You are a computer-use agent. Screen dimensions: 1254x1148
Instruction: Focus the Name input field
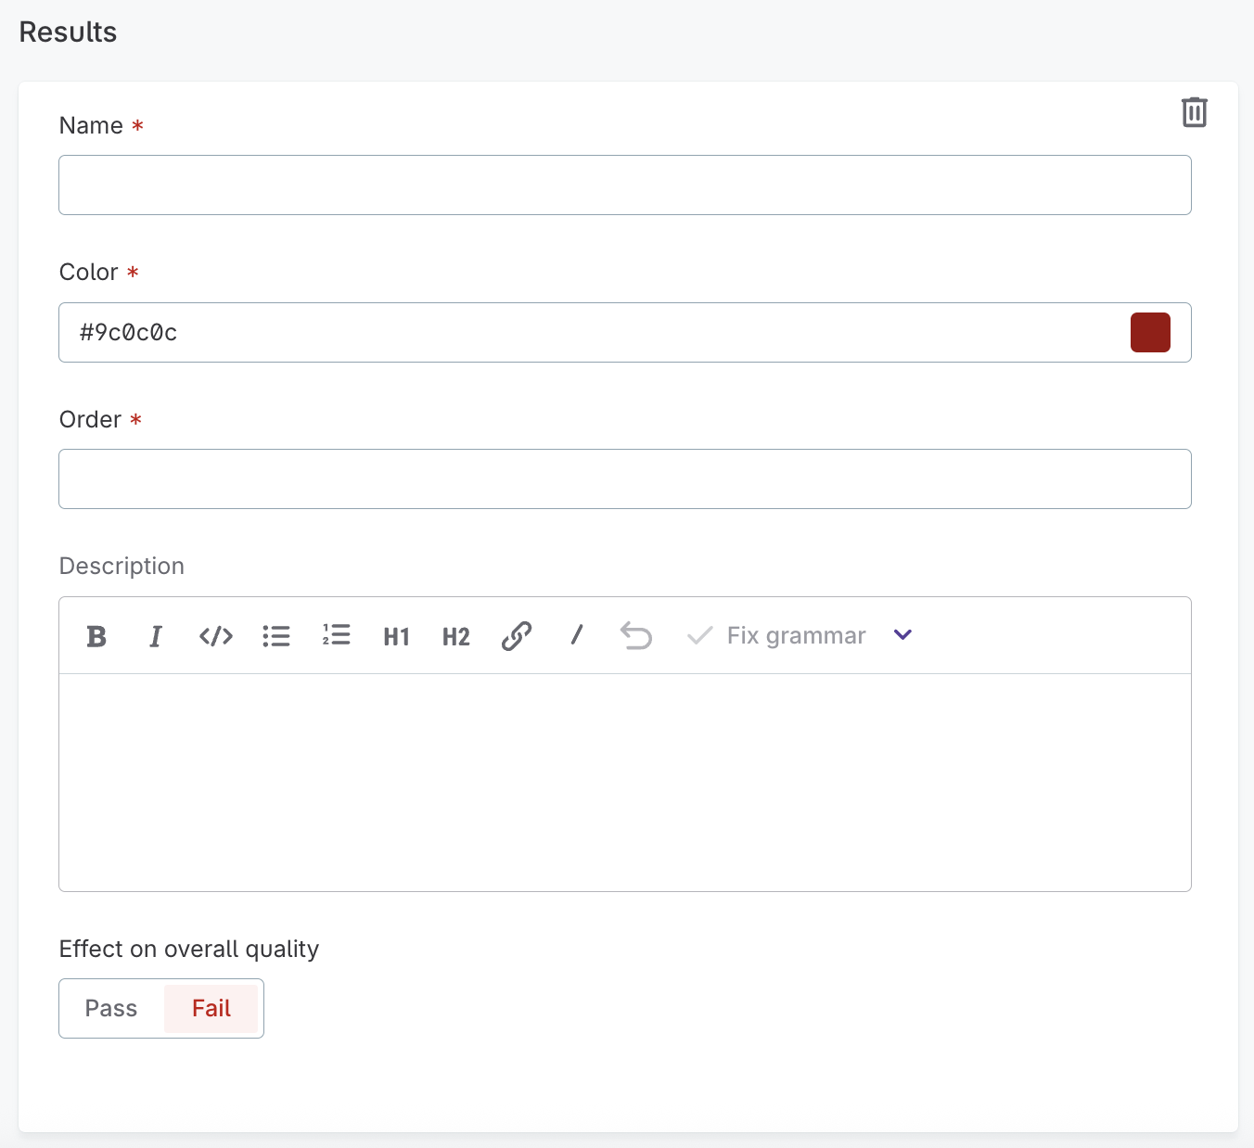(624, 185)
